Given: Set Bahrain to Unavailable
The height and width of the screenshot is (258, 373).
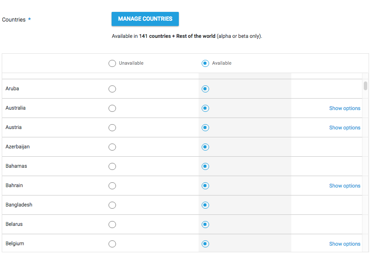Looking at the screenshot, I should (x=112, y=186).
